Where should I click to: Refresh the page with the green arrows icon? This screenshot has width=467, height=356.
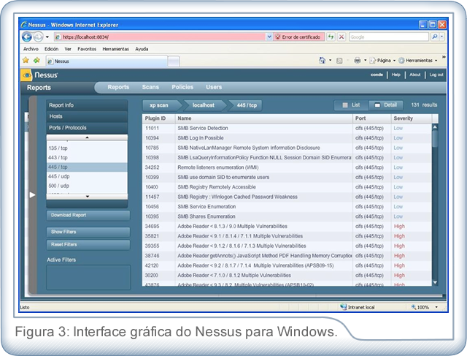(x=331, y=37)
